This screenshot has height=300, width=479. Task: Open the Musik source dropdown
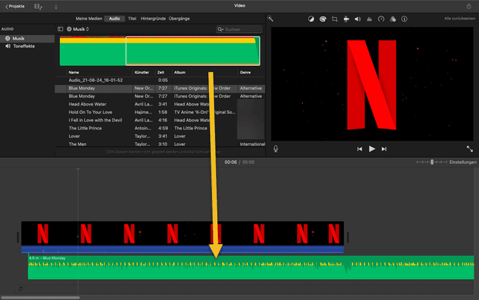[x=78, y=29]
